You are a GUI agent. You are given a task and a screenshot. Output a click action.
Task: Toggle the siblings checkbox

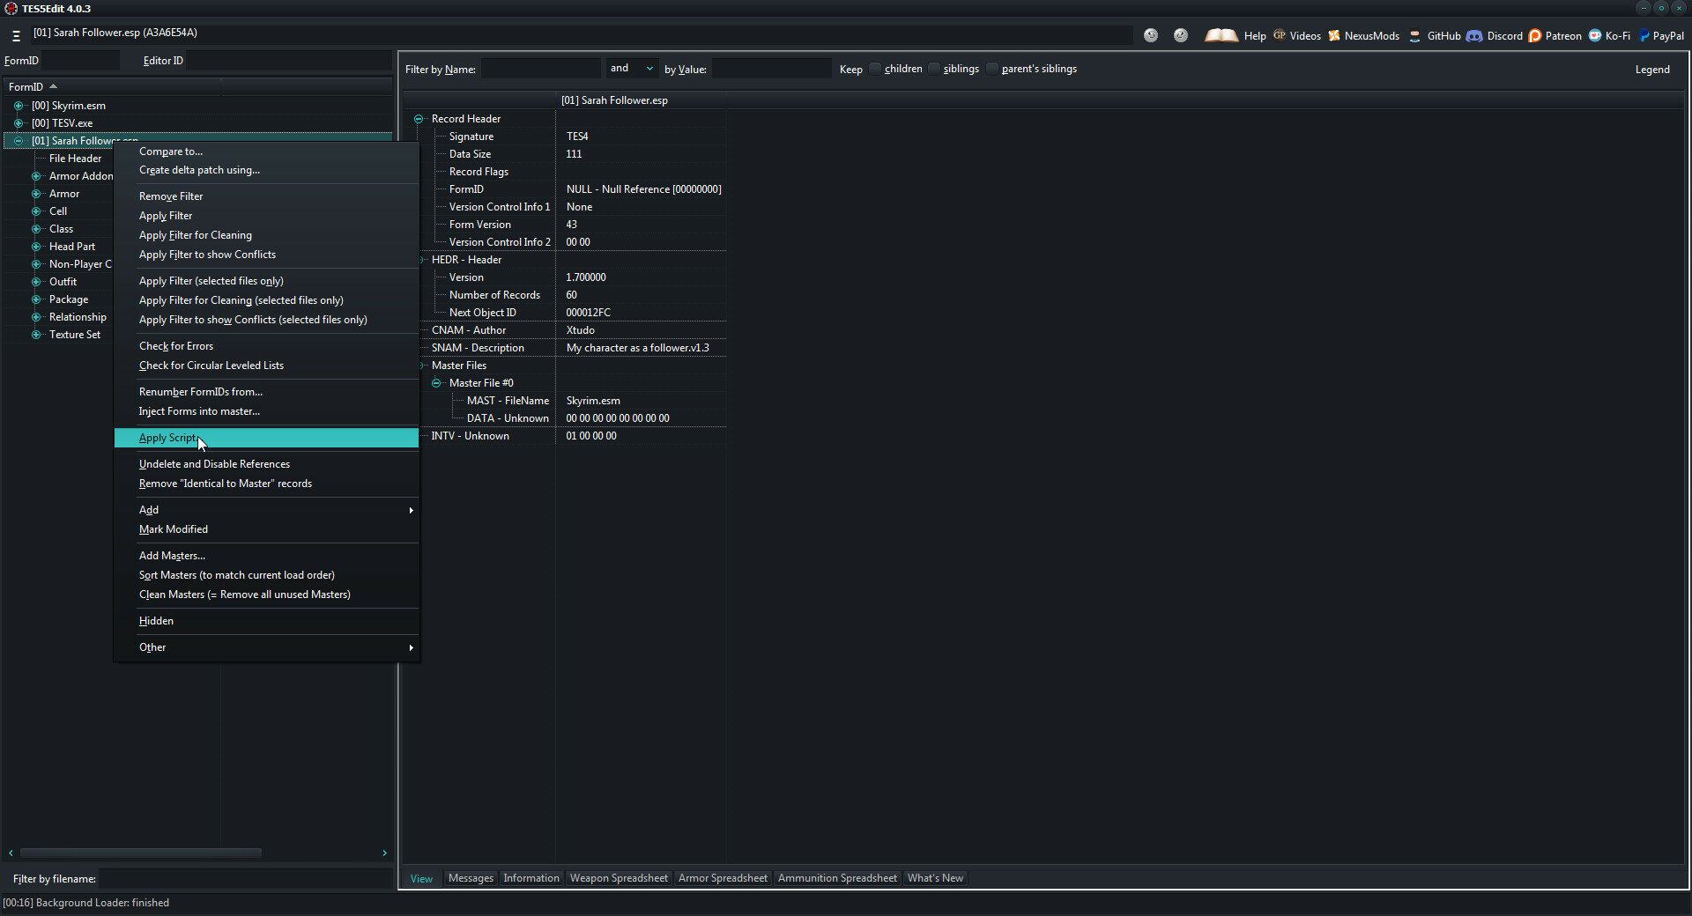[934, 69]
